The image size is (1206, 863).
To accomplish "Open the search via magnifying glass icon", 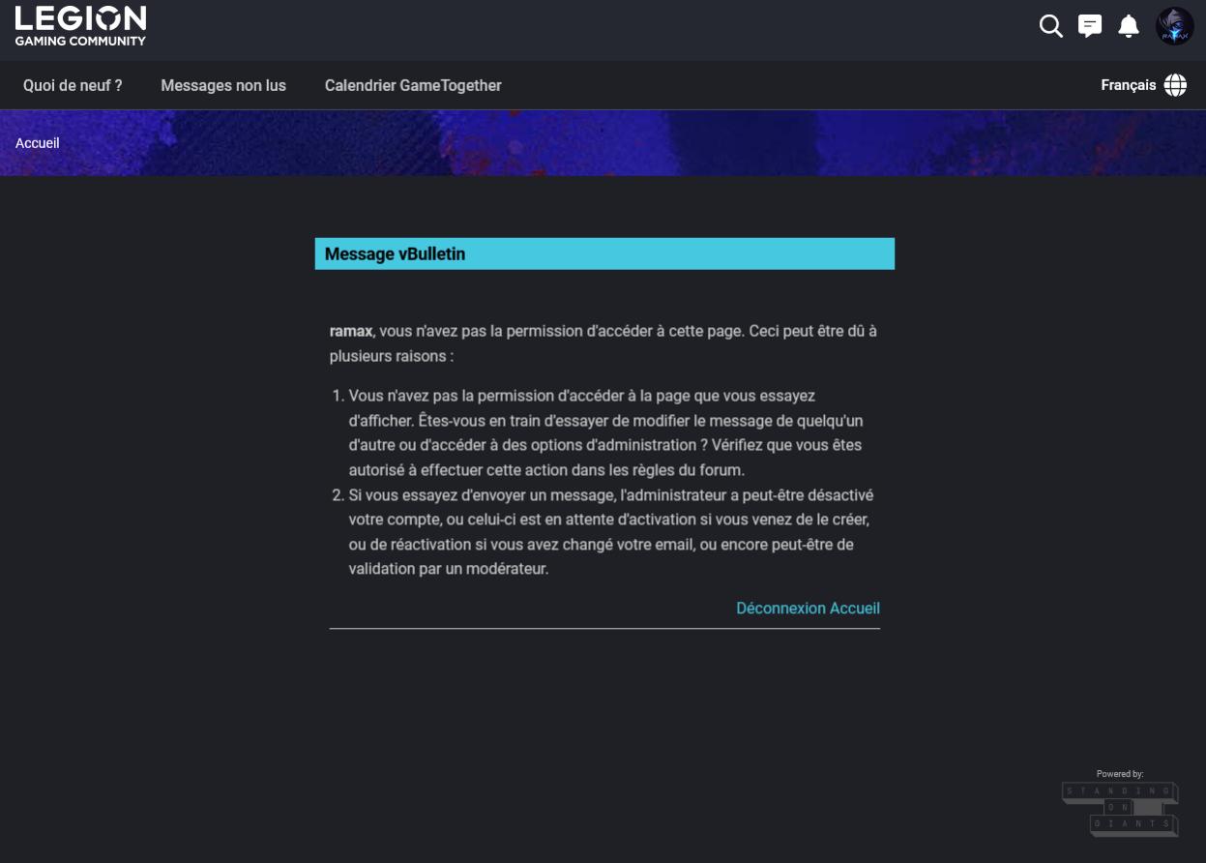I will point(1051,26).
